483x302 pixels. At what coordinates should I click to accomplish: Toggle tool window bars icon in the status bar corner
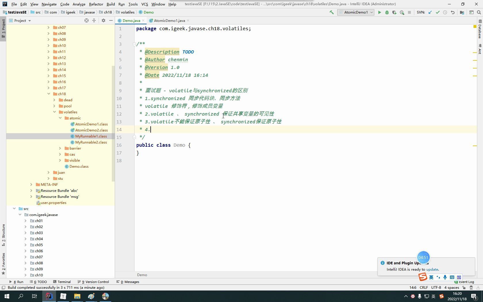(3, 288)
